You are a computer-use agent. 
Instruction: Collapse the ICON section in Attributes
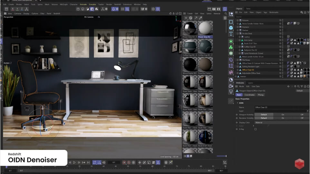click(237, 103)
